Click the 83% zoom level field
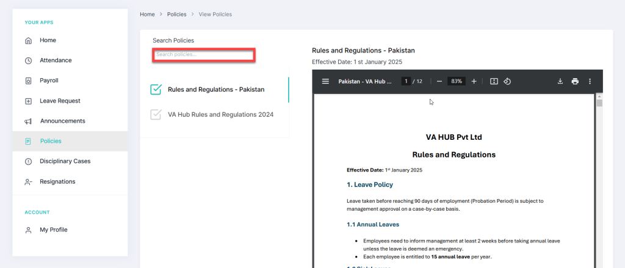Screen dimensions: 625x268 [457, 81]
